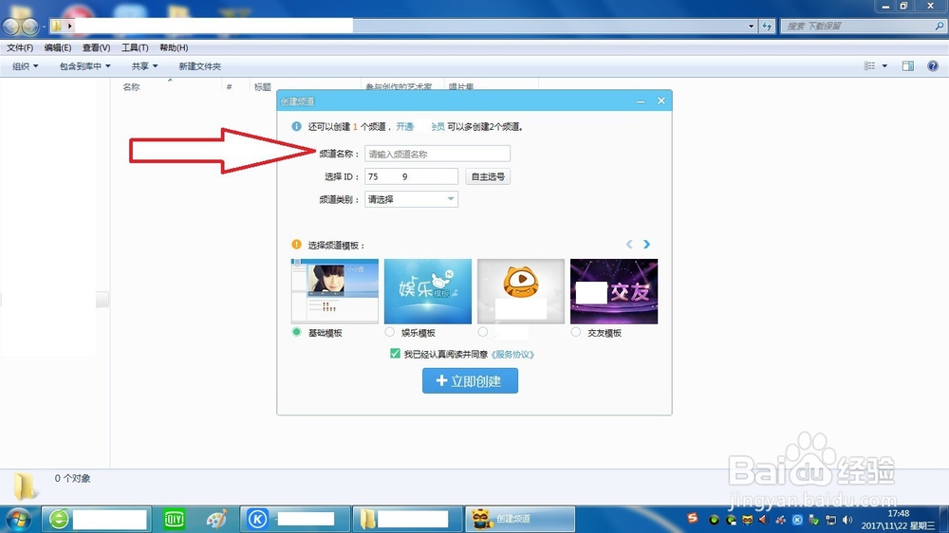Click the Sogou input method tray icon
Image resolution: width=949 pixels, height=533 pixels.
(693, 519)
